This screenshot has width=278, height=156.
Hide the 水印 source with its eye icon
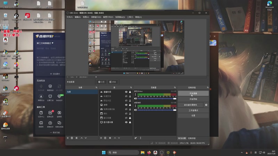[126, 105]
